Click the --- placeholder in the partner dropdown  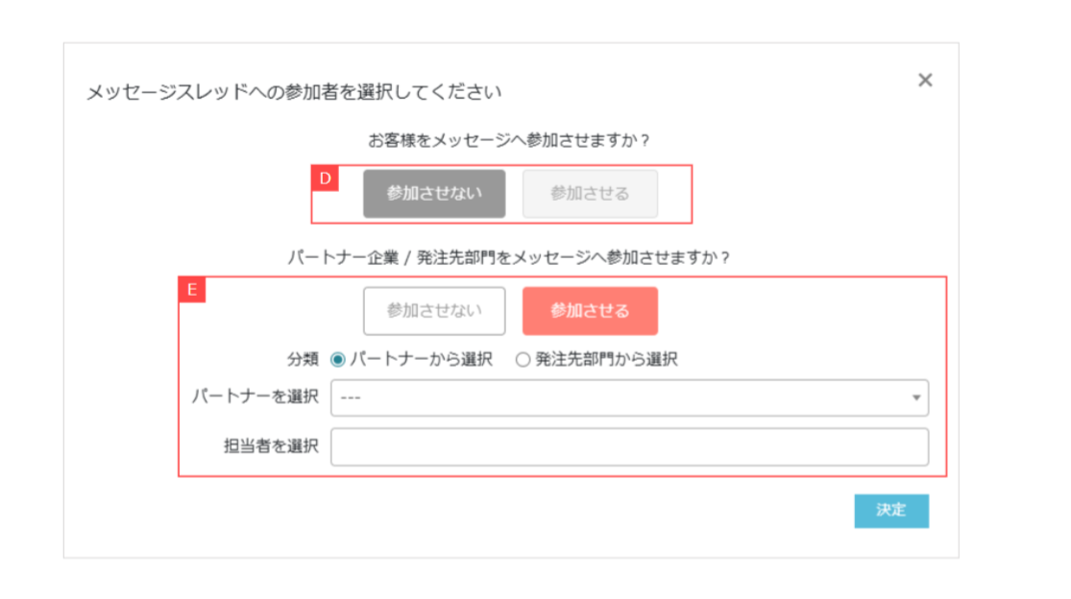[351, 398]
